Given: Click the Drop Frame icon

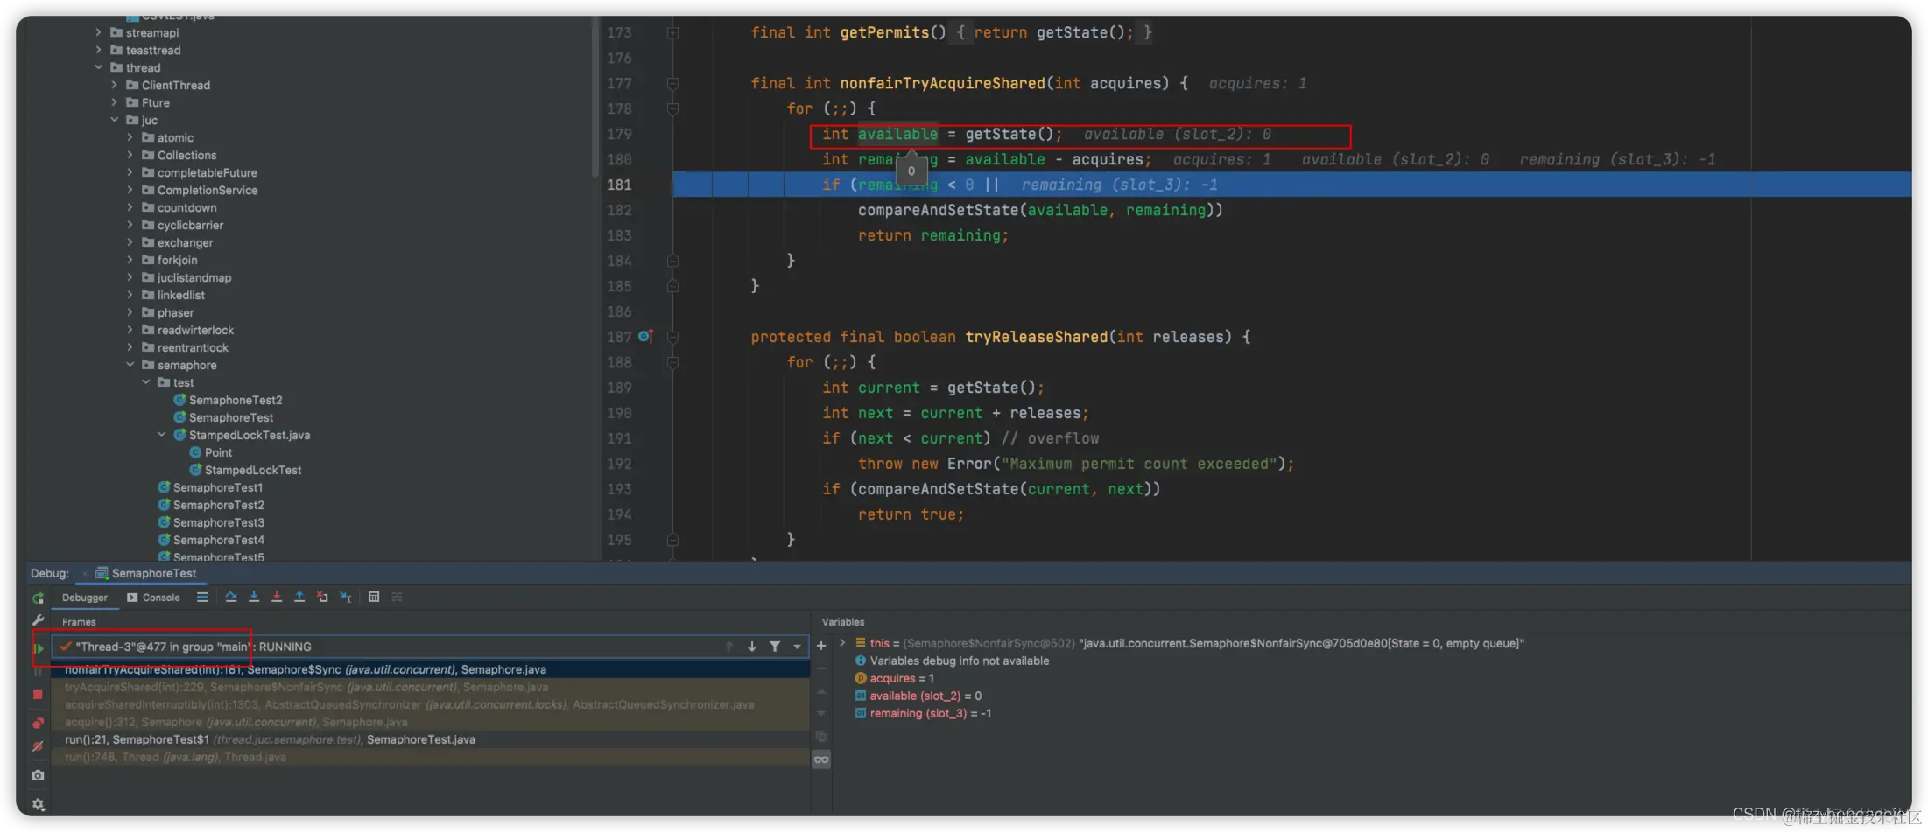Looking at the screenshot, I should pos(322,598).
